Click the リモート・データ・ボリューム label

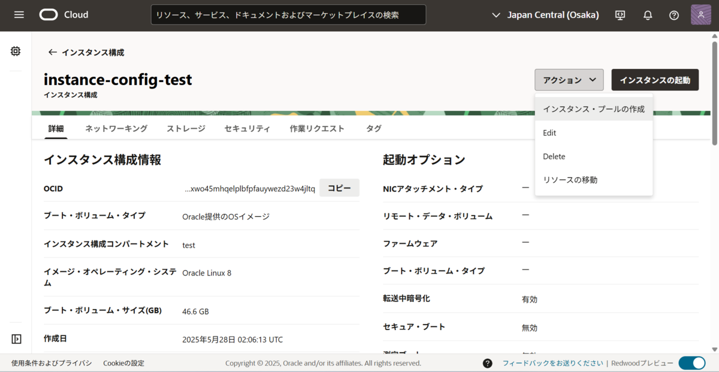437,216
